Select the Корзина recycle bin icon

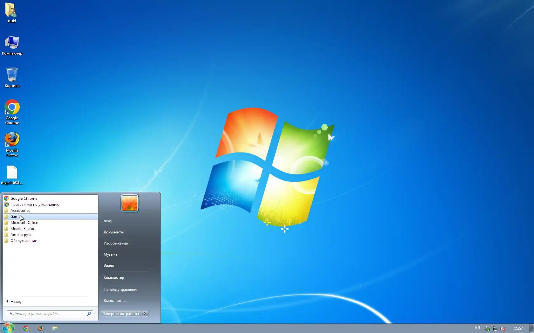point(12,77)
